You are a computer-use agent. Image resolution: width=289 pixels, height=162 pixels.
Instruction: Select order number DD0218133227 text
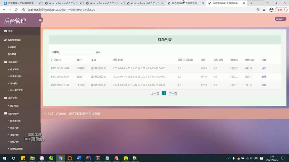[x=60, y=77]
